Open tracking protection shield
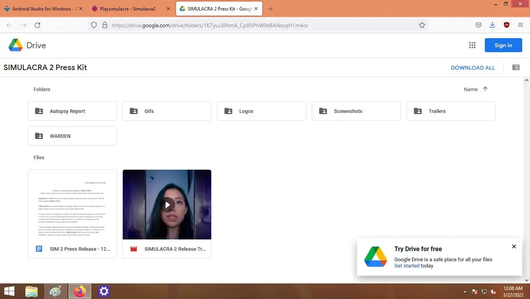Viewport: 530px width, 299px height. click(94, 25)
